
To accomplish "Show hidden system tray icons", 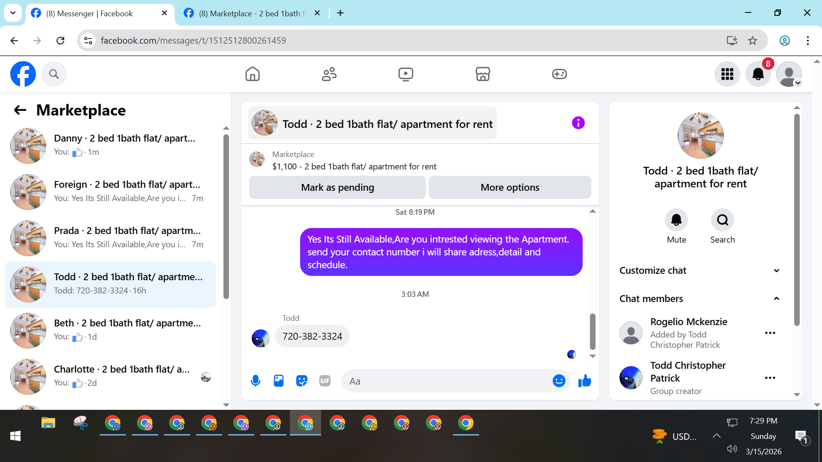I will pyautogui.click(x=717, y=436).
